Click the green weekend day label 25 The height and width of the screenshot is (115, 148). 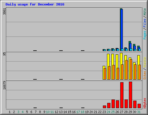pos(113,112)
